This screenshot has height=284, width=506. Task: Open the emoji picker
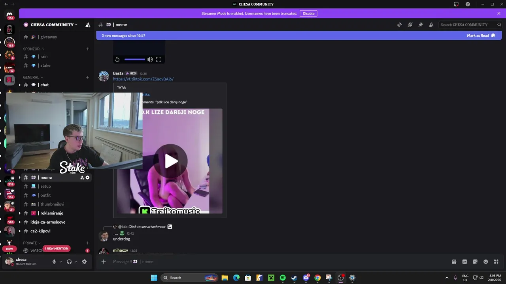(485, 262)
